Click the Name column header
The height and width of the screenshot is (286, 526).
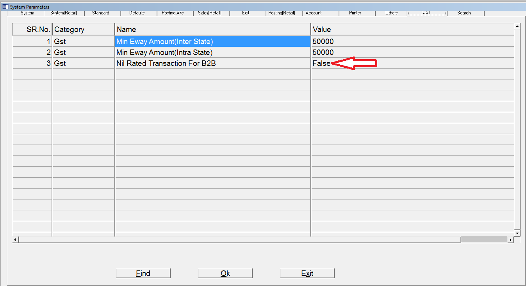tap(213, 29)
